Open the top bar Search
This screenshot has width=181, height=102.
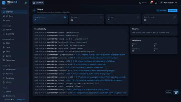pos(143,3)
